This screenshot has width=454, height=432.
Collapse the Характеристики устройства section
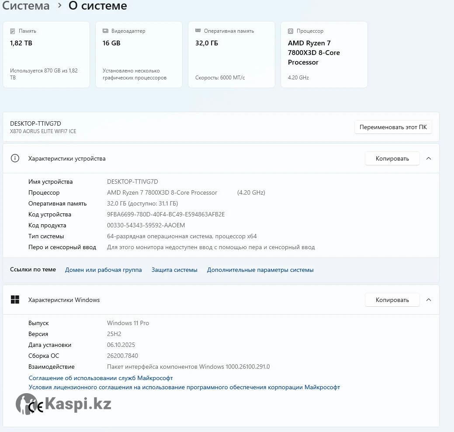point(429,158)
